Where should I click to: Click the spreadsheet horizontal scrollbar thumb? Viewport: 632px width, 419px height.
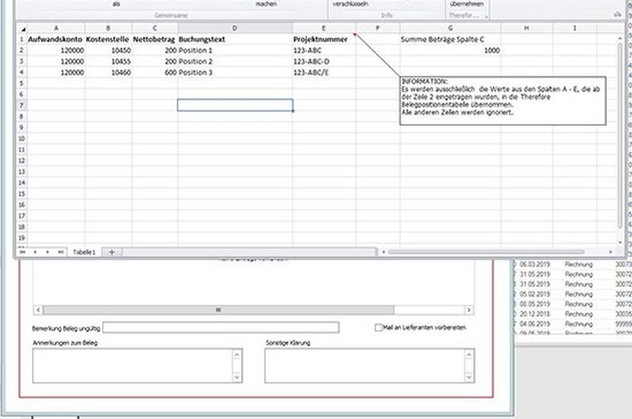click(486, 251)
